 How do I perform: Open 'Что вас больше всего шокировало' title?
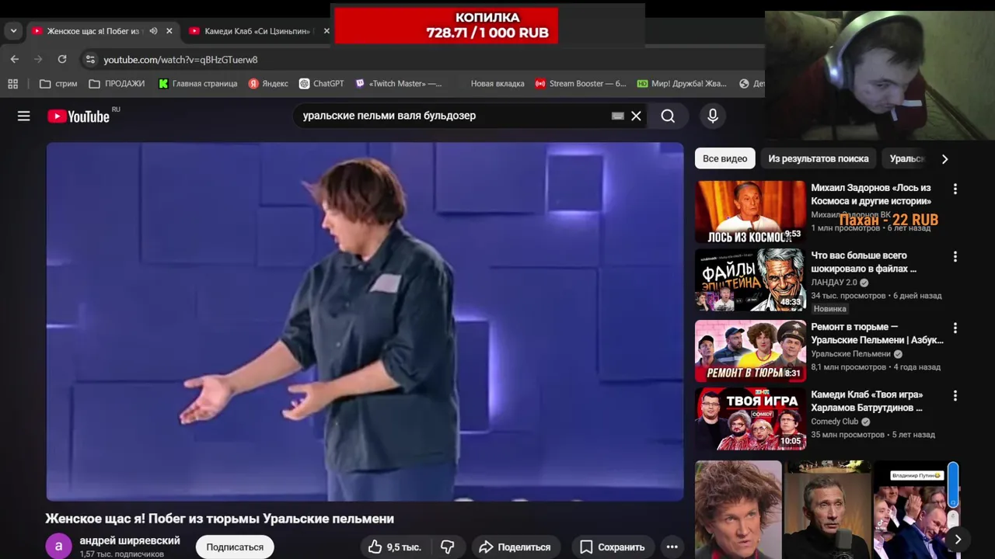click(864, 262)
